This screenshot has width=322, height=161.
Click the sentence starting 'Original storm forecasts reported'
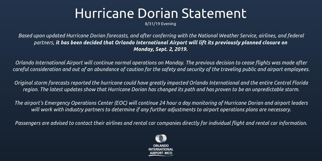94,83
